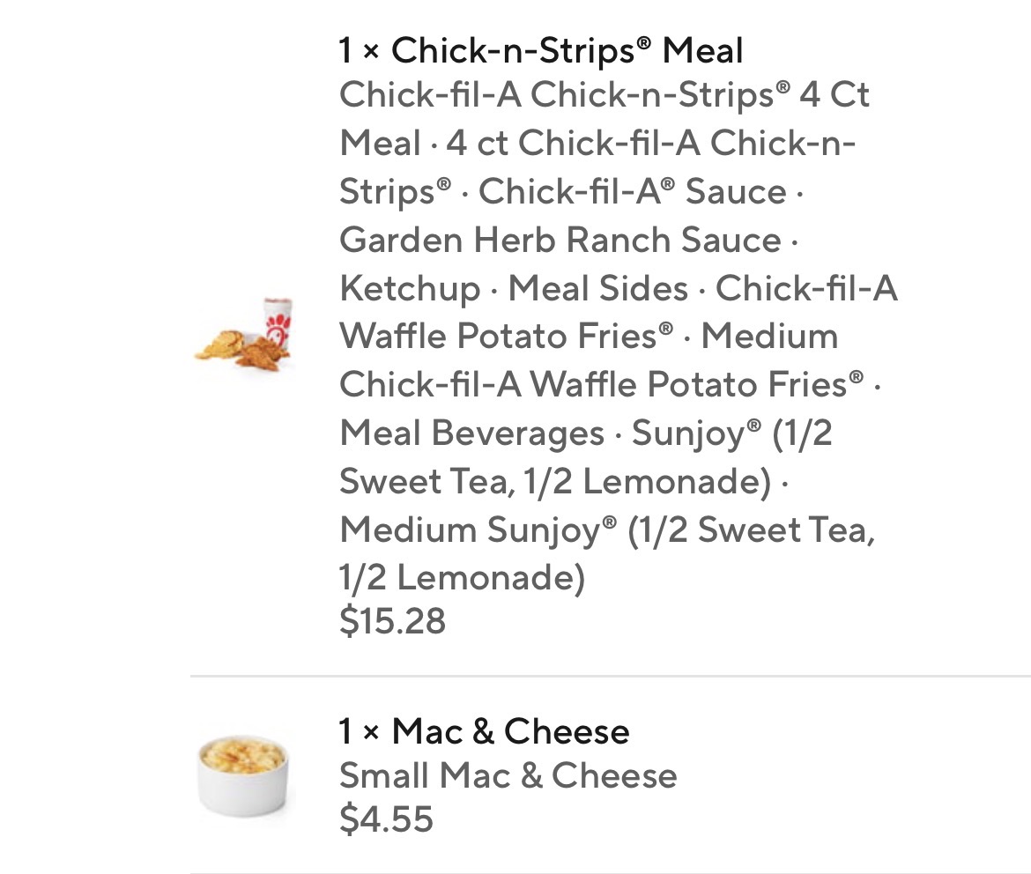Click the quantity 1 × before Mac & Cheese
Screen dimensions: 1031x874
click(x=359, y=731)
